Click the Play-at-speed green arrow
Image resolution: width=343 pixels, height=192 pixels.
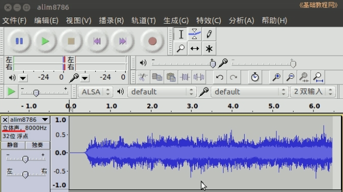coord(11,92)
